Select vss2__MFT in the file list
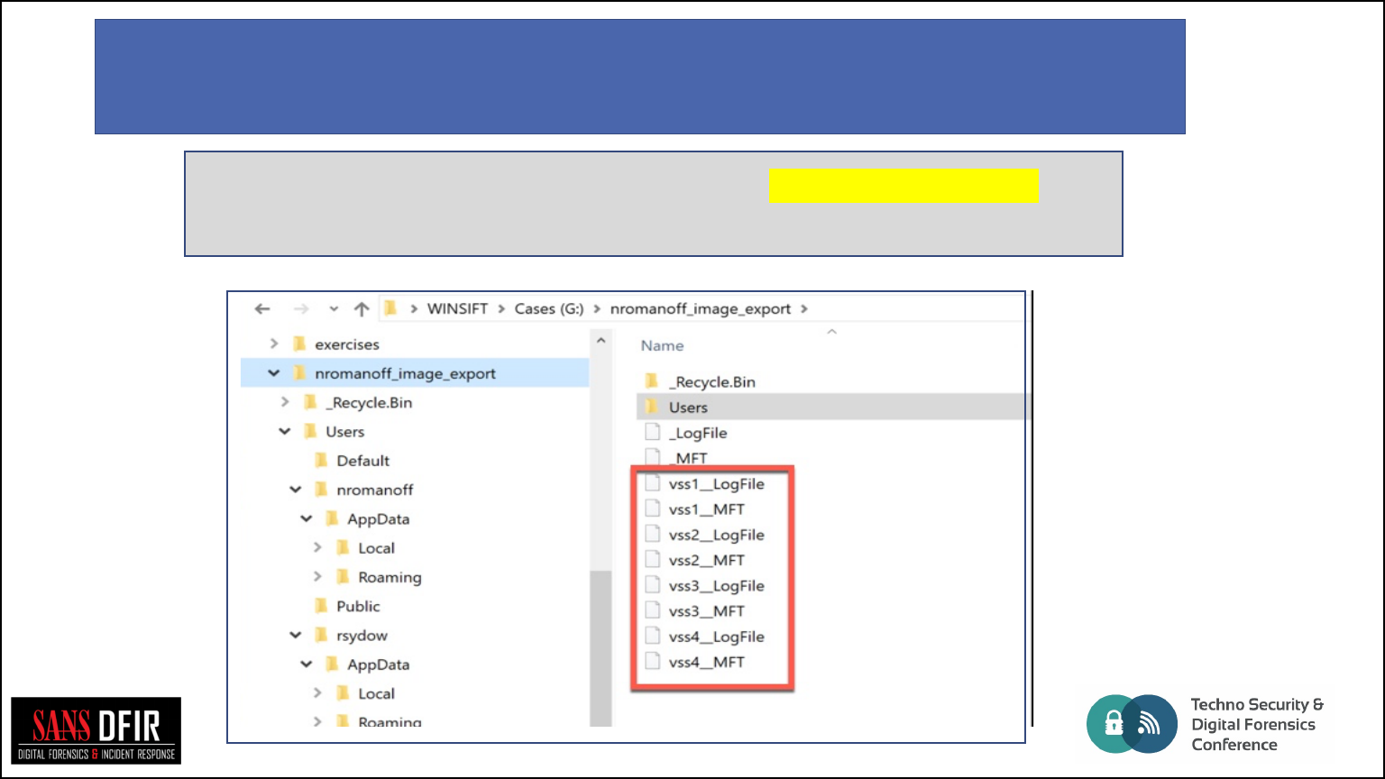 click(x=707, y=560)
